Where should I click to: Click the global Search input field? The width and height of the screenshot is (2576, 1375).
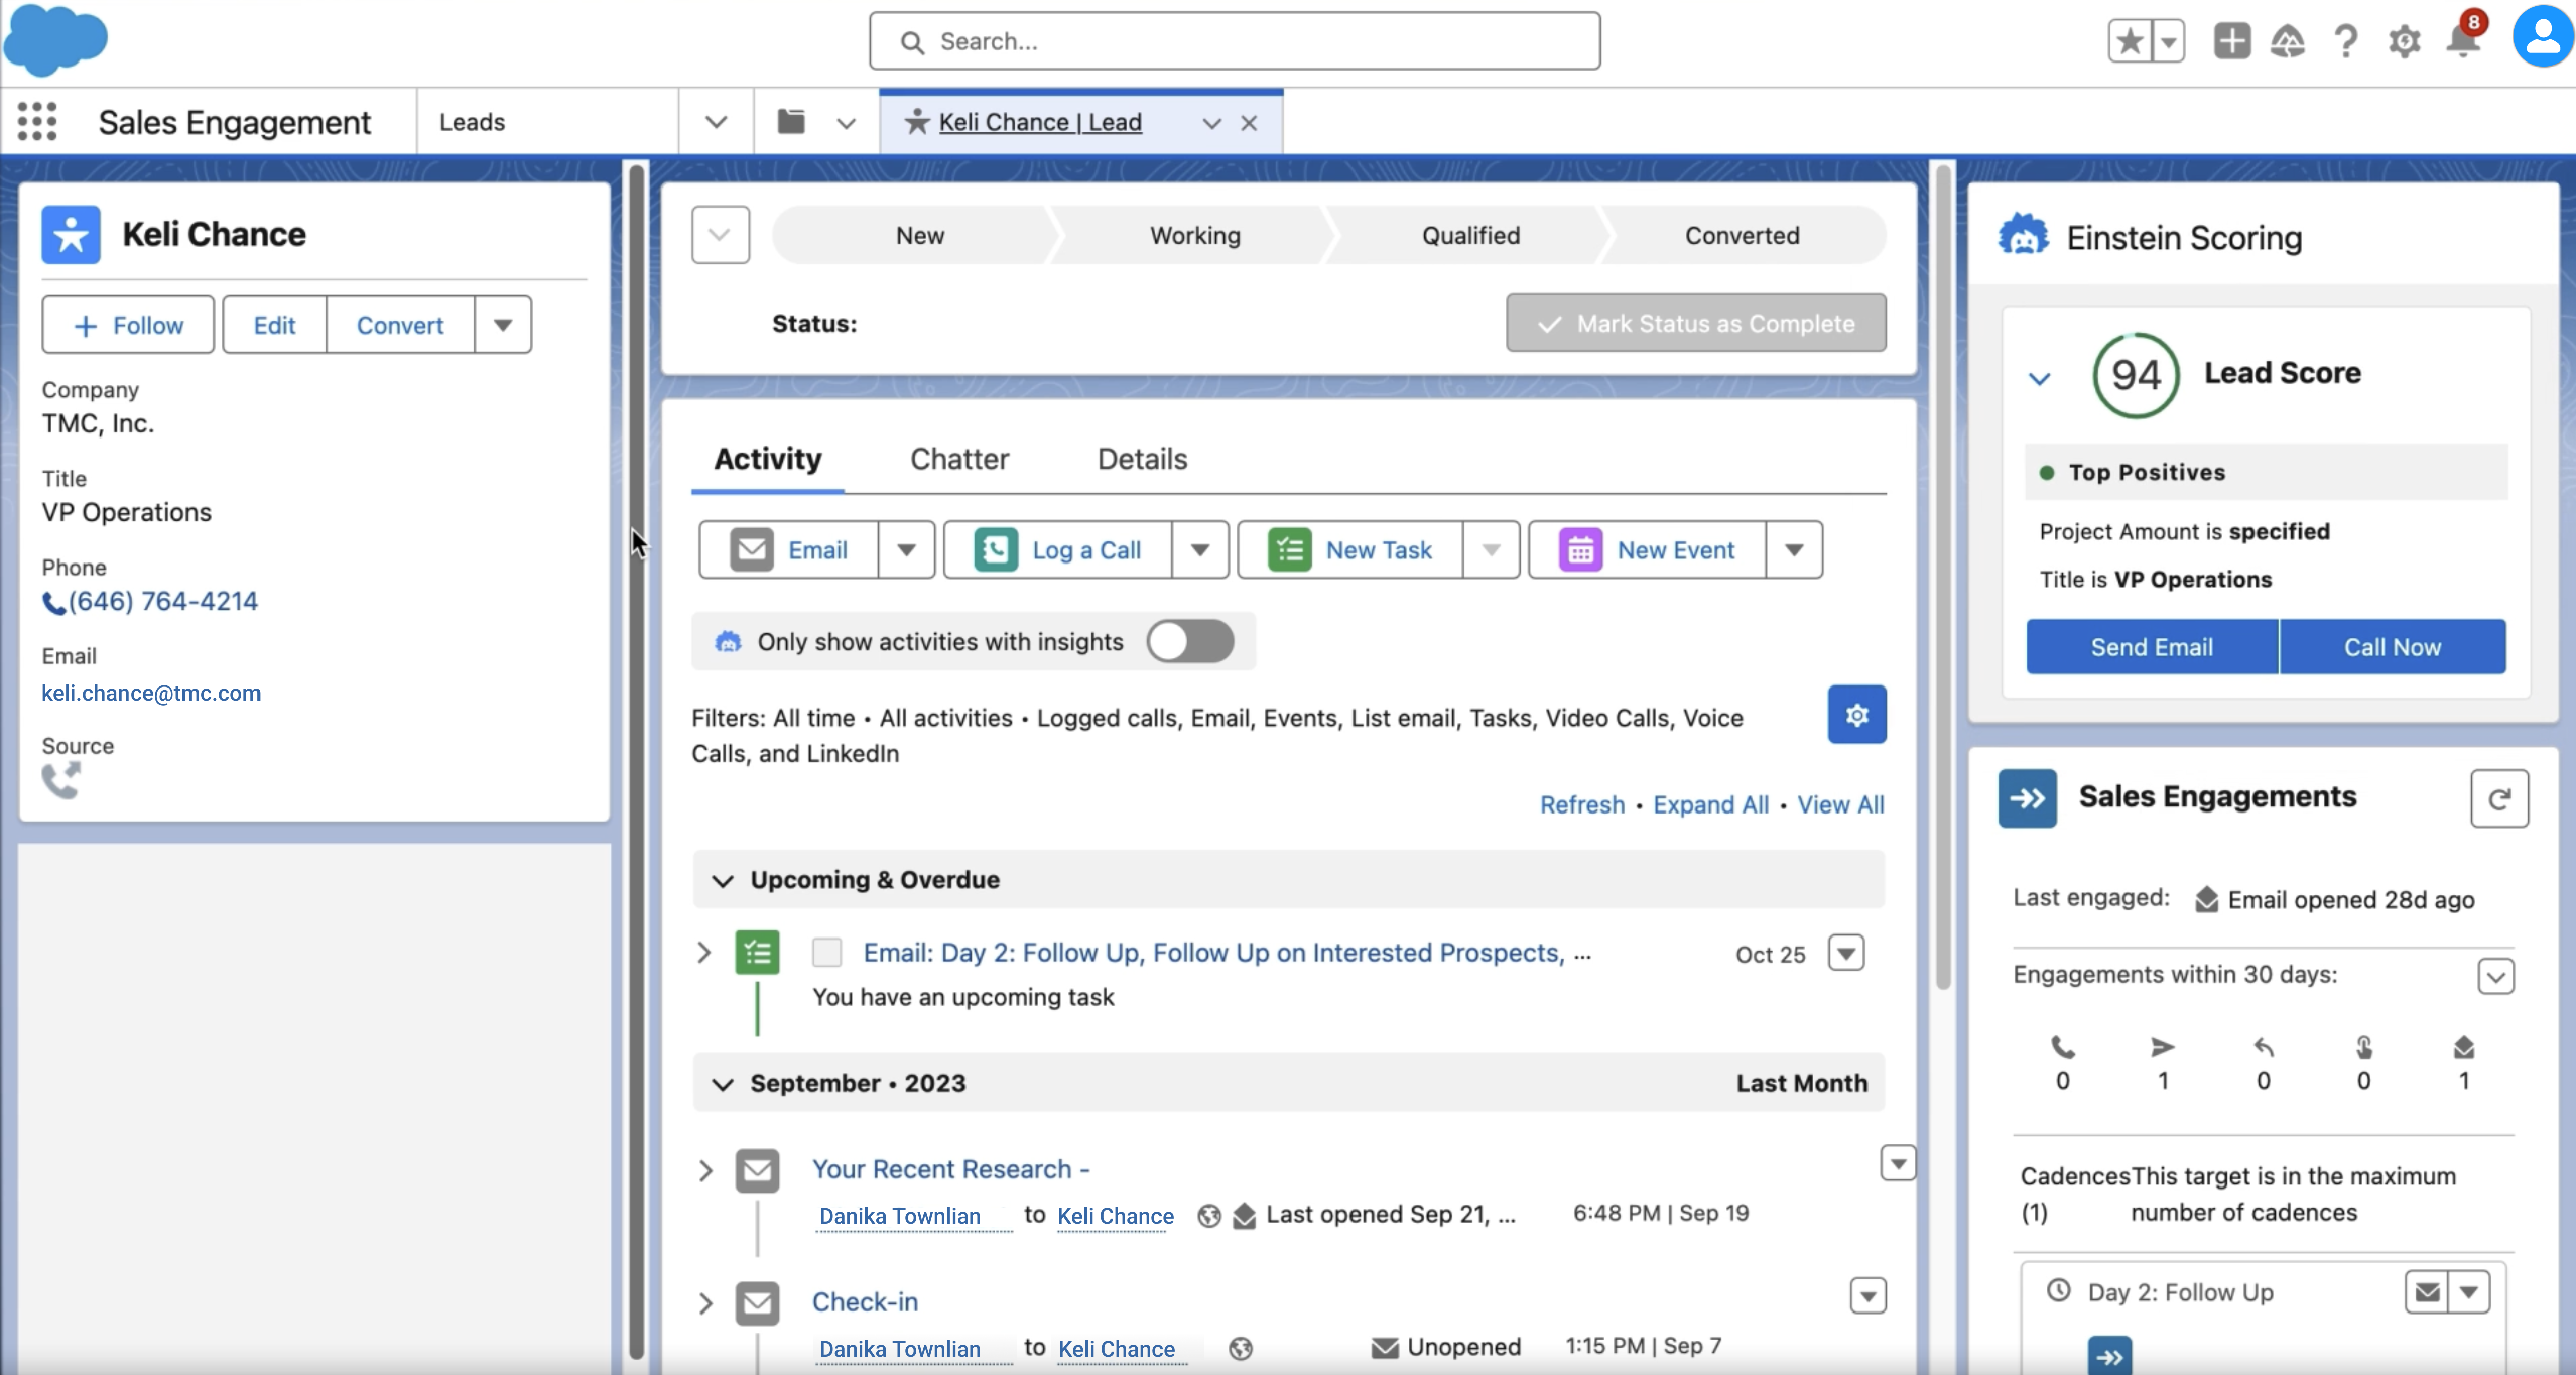(1233, 41)
